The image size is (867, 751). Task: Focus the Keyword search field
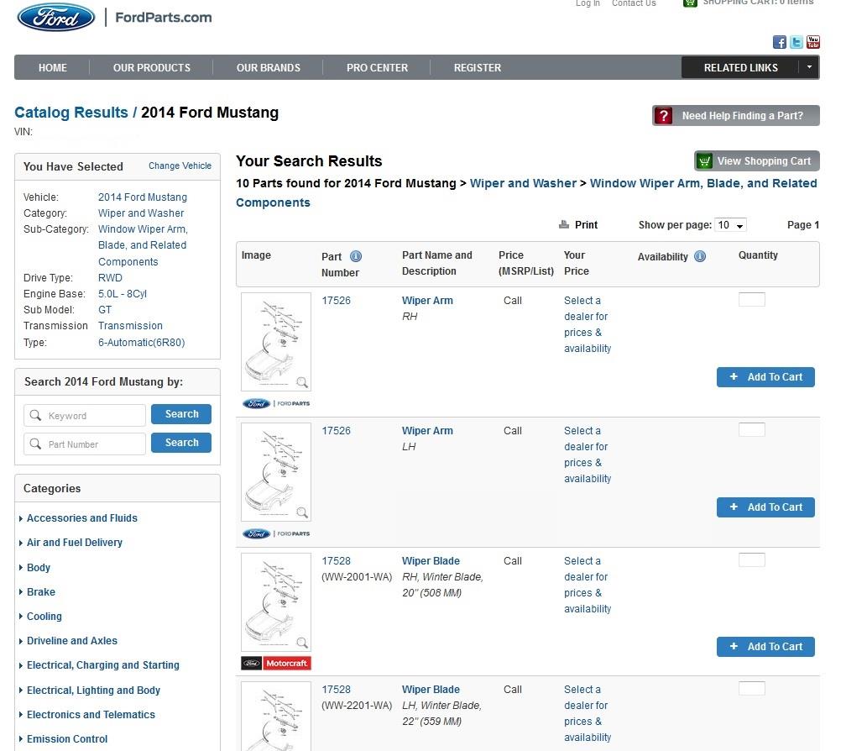85,415
